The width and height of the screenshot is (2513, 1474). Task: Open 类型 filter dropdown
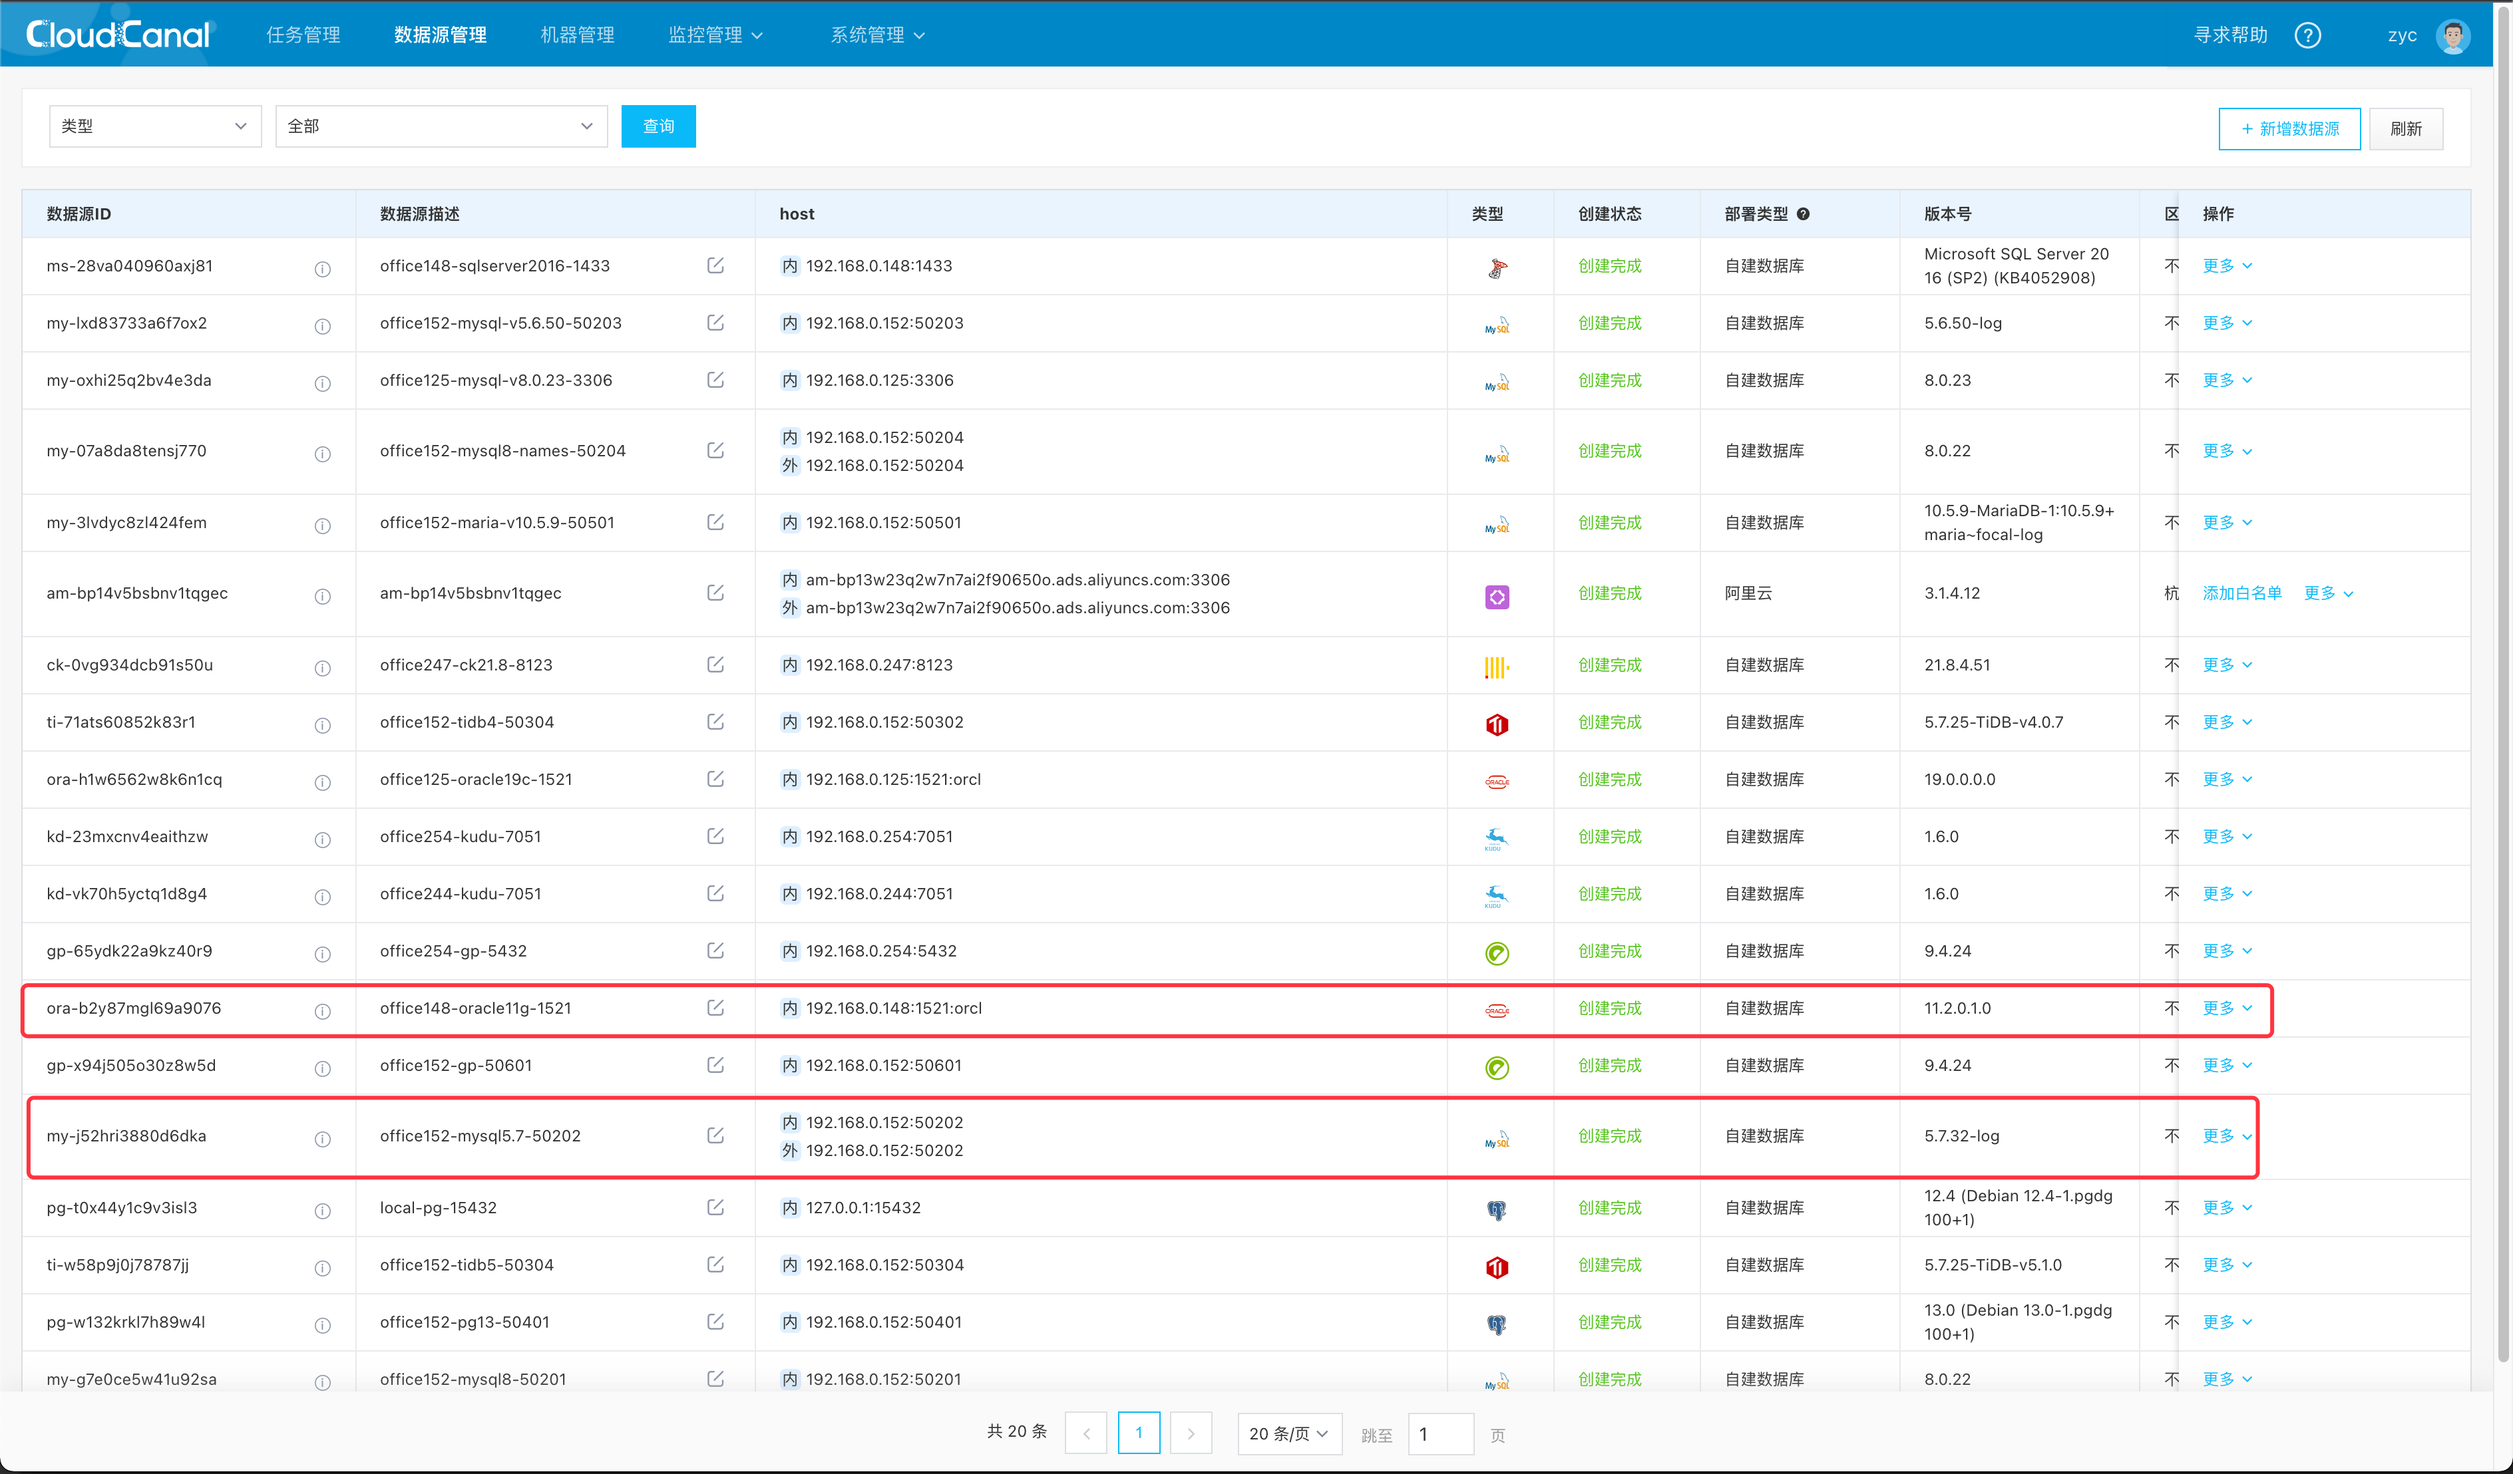[x=154, y=126]
